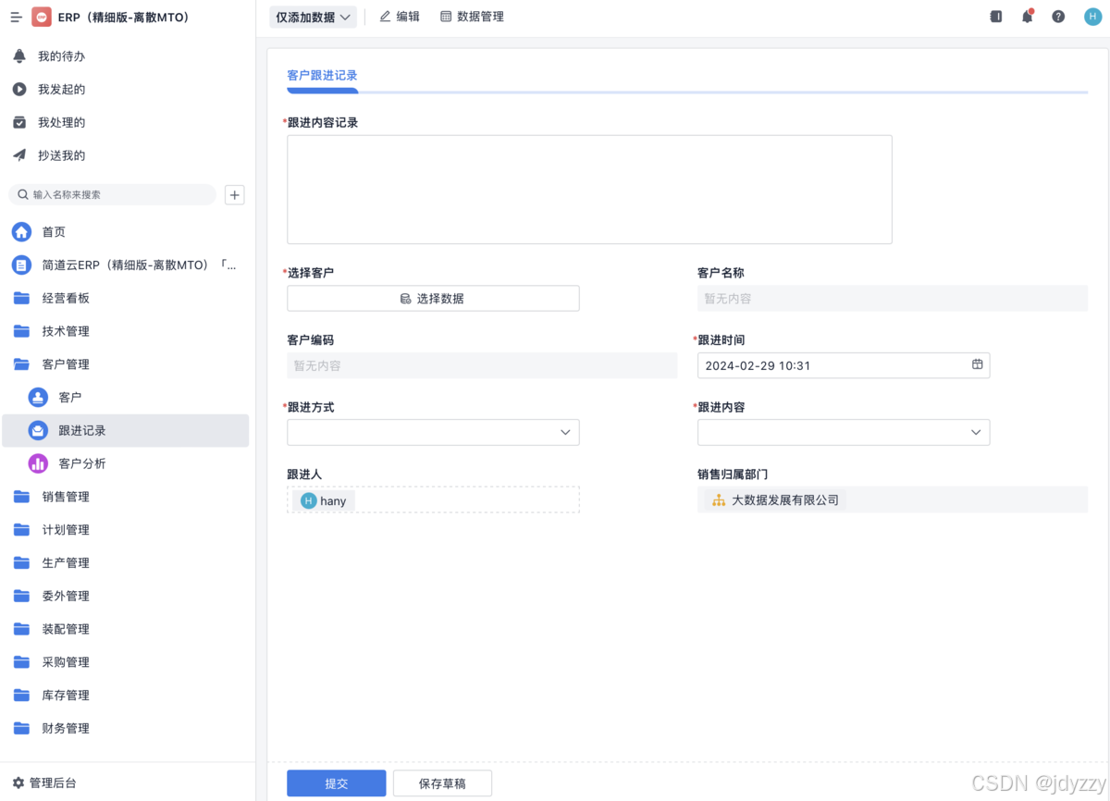The height and width of the screenshot is (801, 1110).
Task: Click the 数据管理 toolbar button
Action: coord(472,17)
